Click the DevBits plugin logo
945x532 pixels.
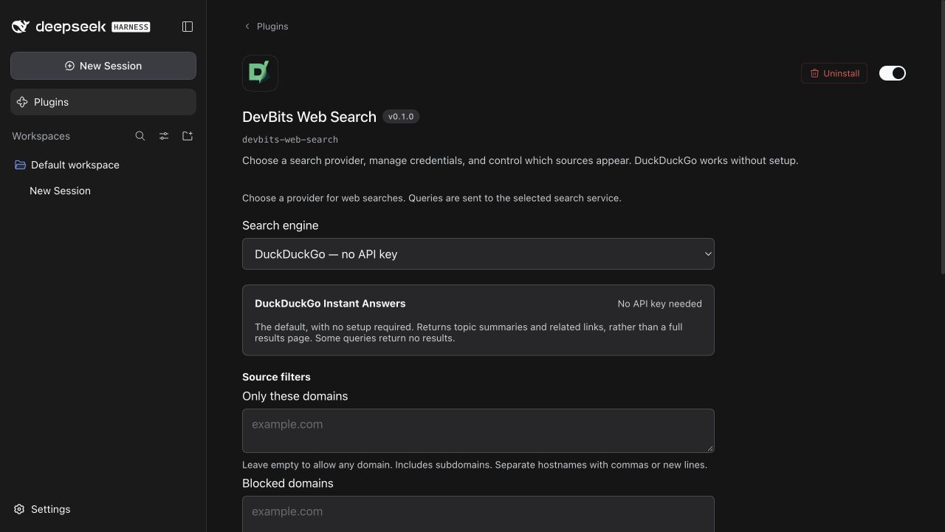260,73
